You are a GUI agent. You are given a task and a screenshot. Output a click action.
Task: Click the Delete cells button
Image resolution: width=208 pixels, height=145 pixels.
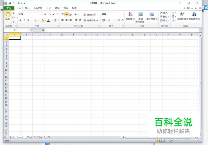[x=164, y=17]
